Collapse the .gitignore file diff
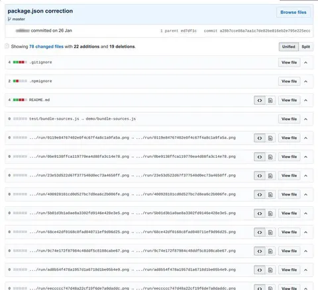Viewport: 318px width, 290px height. click(305, 63)
